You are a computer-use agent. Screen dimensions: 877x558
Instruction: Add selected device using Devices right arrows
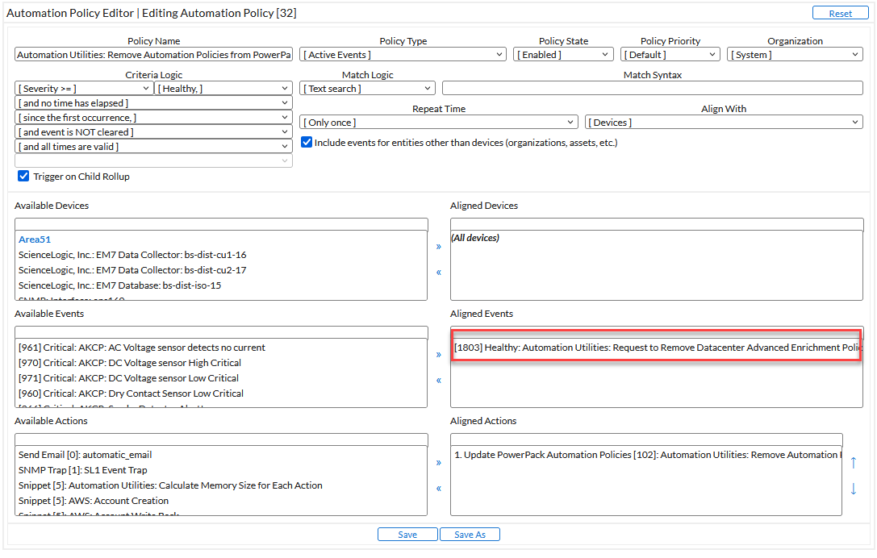click(x=439, y=247)
